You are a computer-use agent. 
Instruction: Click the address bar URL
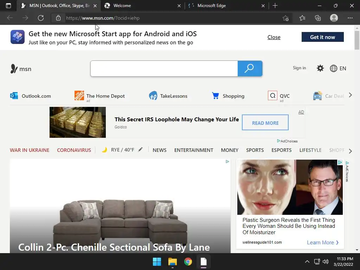coord(103,18)
